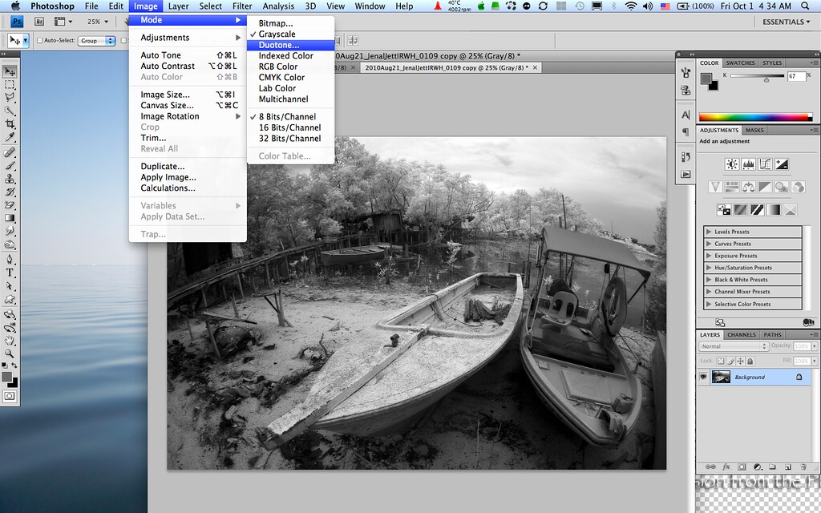Select the Brush tool
This screenshot has width=821, height=513.
(x=10, y=165)
